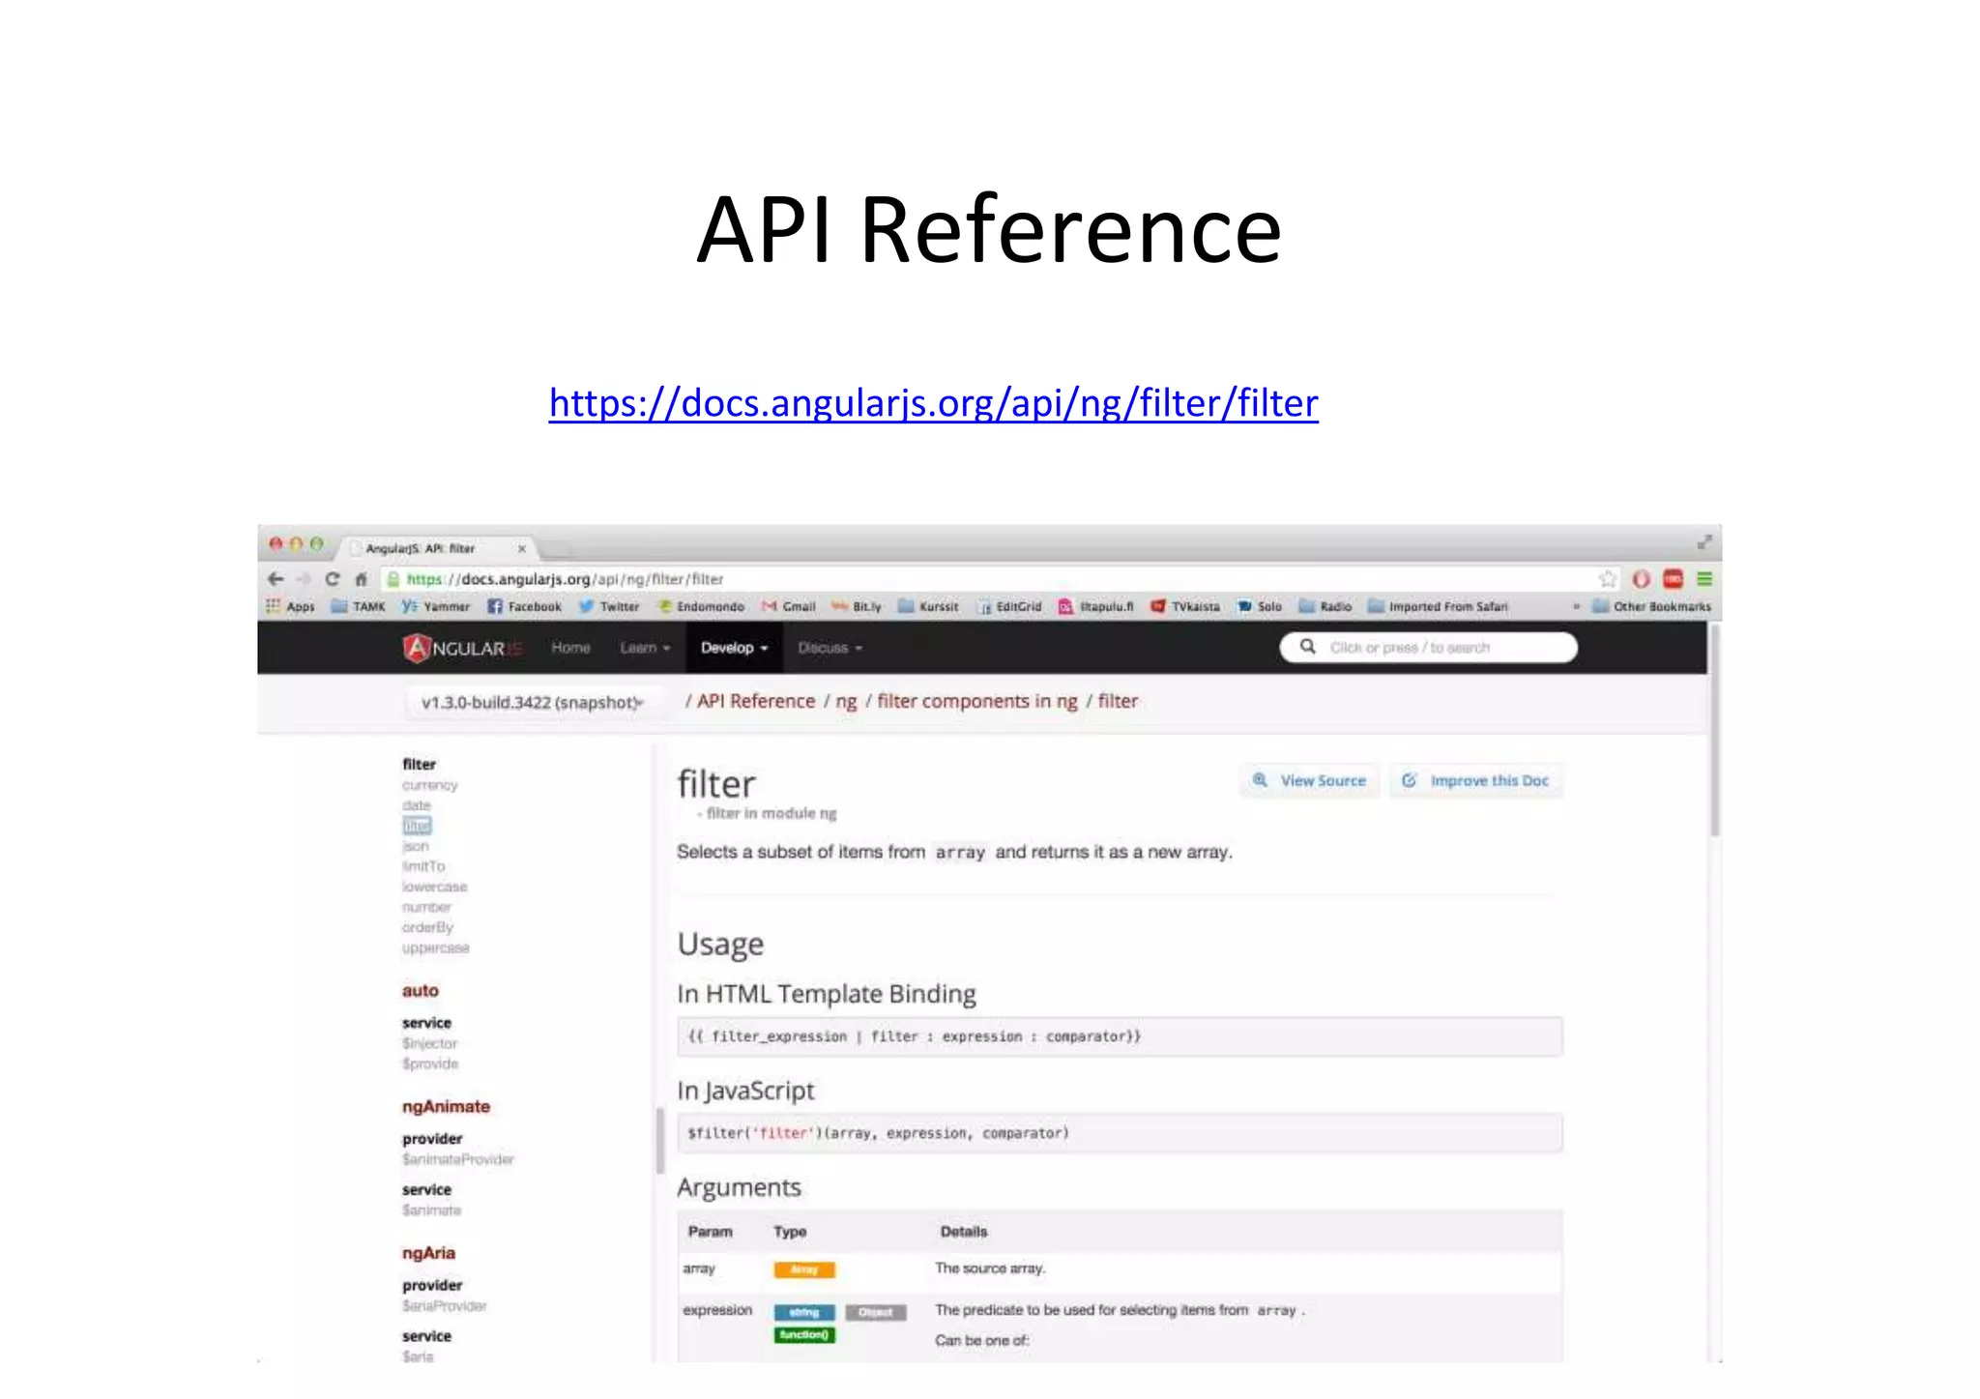
Task: Select $provide service in sidebar
Action: coord(430,1064)
